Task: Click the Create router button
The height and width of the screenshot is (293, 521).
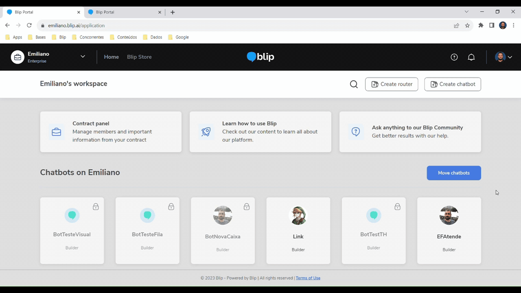Action: (x=392, y=84)
